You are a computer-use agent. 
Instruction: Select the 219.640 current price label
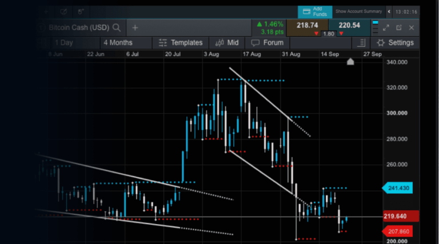tap(401, 217)
